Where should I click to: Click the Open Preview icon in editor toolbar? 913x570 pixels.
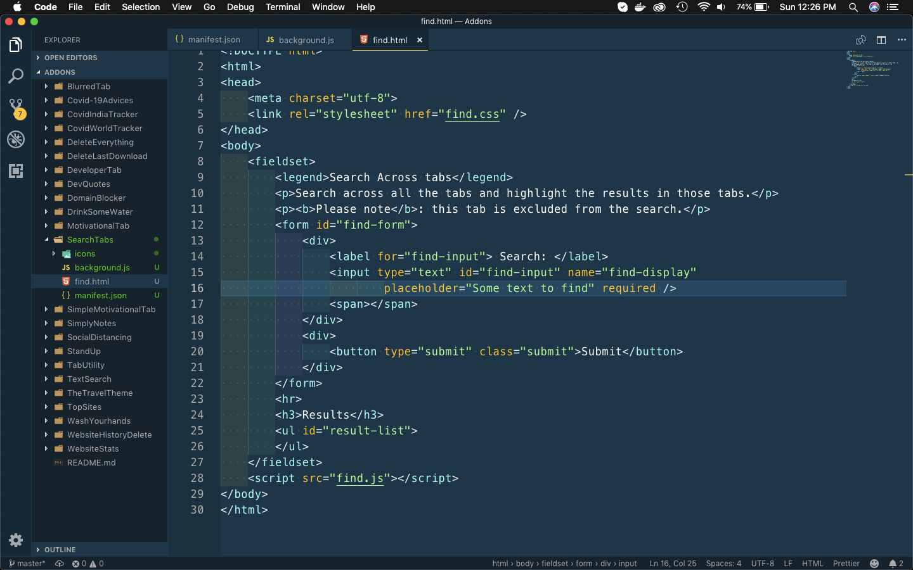click(x=861, y=40)
